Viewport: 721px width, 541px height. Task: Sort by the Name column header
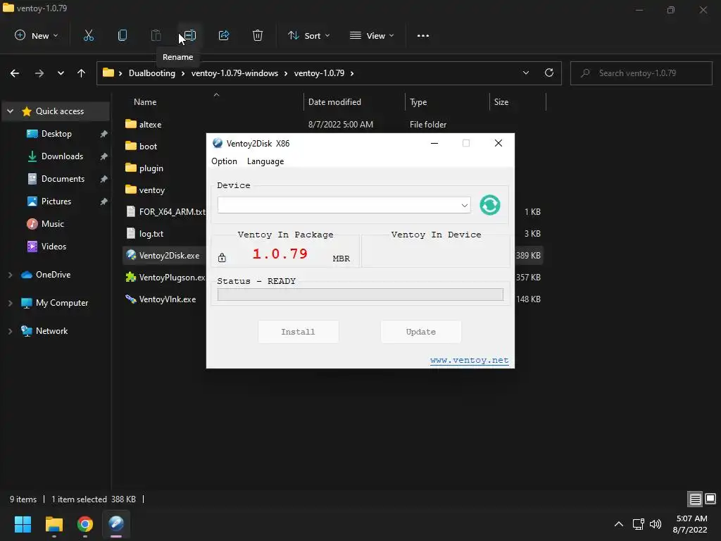(145, 102)
